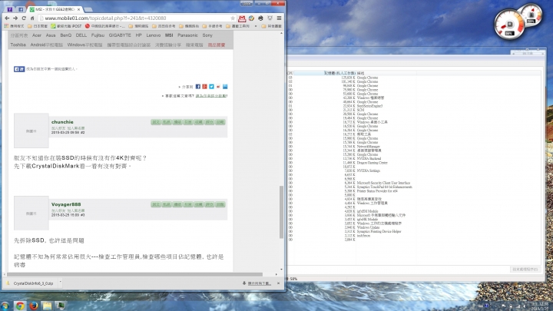Open the Lenovo forum section
Screen dimensions: 553x311
[154, 35]
